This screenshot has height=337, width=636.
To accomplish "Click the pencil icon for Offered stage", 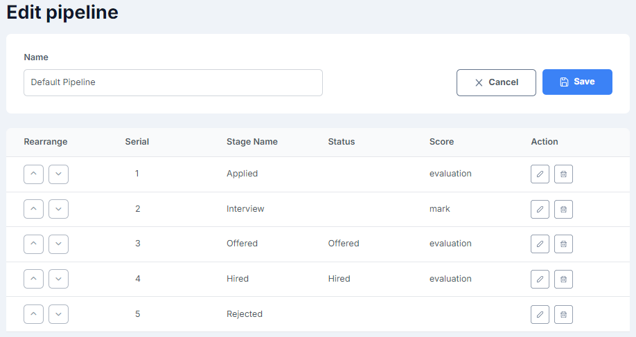I will tap(540, 244).
